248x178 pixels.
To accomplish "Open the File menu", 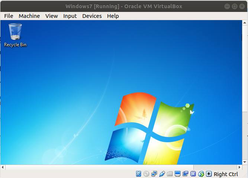I will click(9, 16).
